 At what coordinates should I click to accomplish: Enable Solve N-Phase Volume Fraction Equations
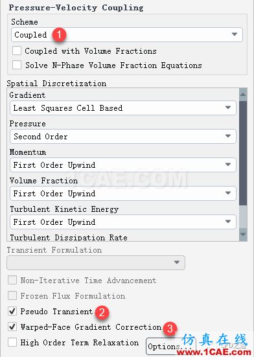click(x=17, y=65)
